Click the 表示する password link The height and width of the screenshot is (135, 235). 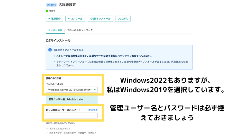pyautogui.click(x=93, y=110)
